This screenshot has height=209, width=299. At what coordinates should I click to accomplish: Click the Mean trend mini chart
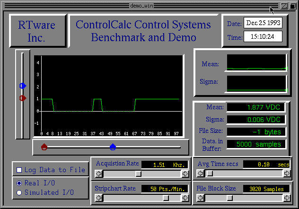click(x=256, y=63)
